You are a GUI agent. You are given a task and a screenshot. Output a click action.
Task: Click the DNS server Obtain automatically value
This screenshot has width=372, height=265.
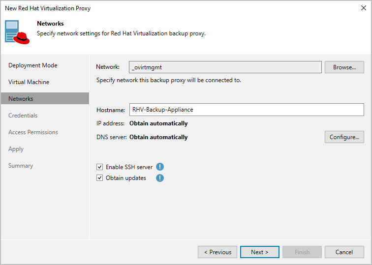tap(158, 137)
